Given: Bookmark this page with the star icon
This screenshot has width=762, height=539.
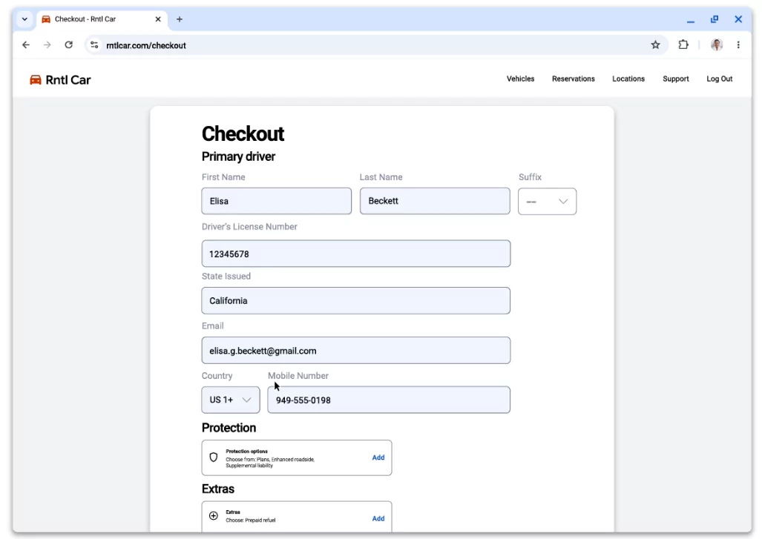Looking at the screenshot, I should (655, 45).
